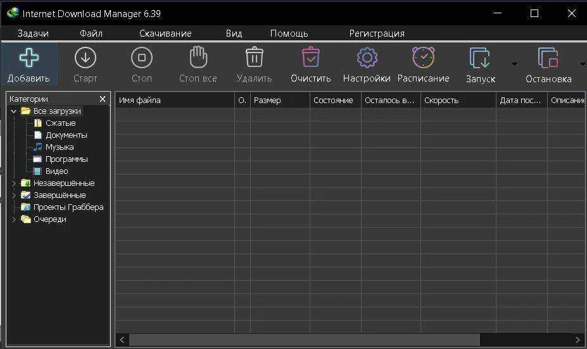Sort by Осталось в... column header
The height and width of the screenshot is (349, 587).
391,100
